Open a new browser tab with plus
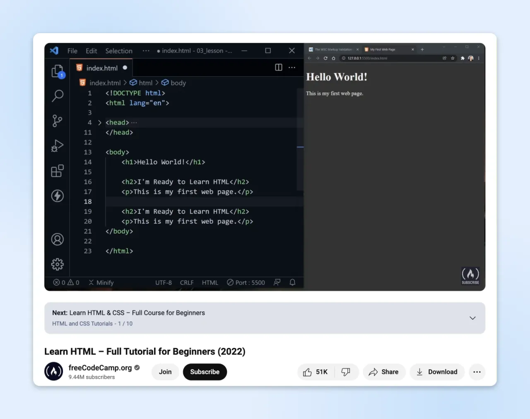Screen dimensions: 530x419 pos(422,49)
